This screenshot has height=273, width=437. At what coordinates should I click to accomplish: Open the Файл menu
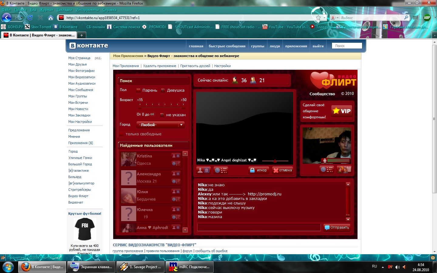point(6,10)
